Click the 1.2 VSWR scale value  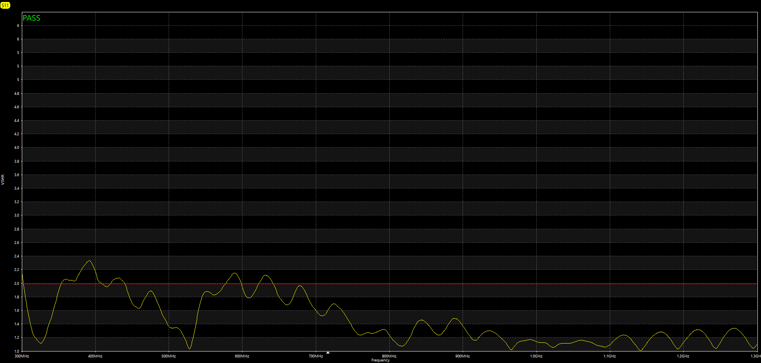coord(17,338)
